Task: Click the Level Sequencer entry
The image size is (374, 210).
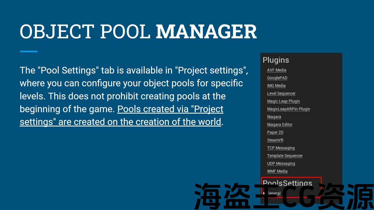Action: click(x=281, y=93)
